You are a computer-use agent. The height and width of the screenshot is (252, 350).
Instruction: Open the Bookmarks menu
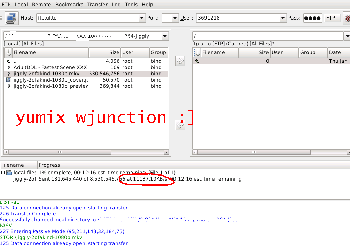point(69,5)
